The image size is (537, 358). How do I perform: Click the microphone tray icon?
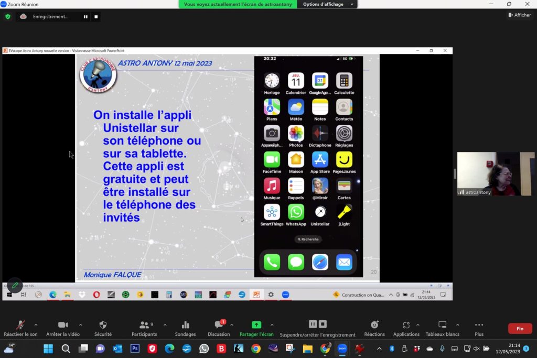coord(442,349)
